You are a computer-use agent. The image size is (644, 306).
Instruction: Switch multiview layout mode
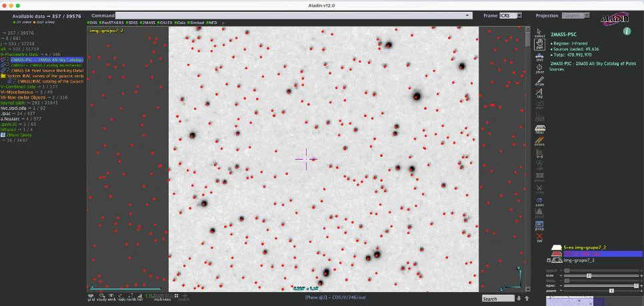pos(162,297)
